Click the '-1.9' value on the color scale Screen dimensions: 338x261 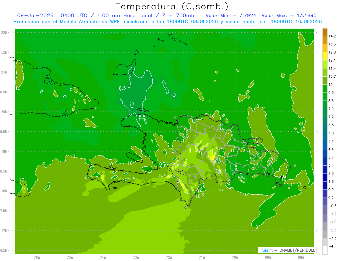tap(332, 222)
